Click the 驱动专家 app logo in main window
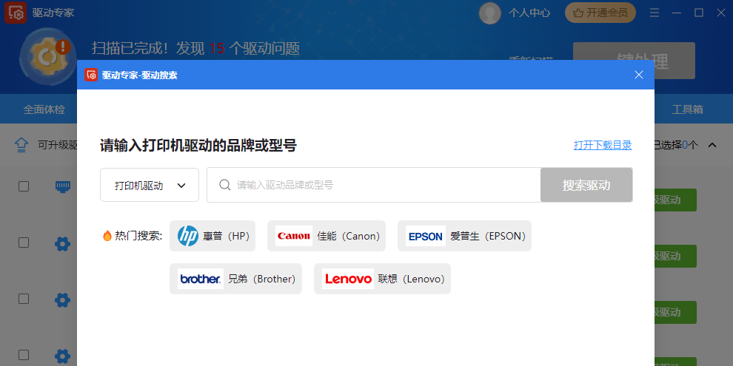733x366 pixels. pyautogui.click(x=16, y=12)
